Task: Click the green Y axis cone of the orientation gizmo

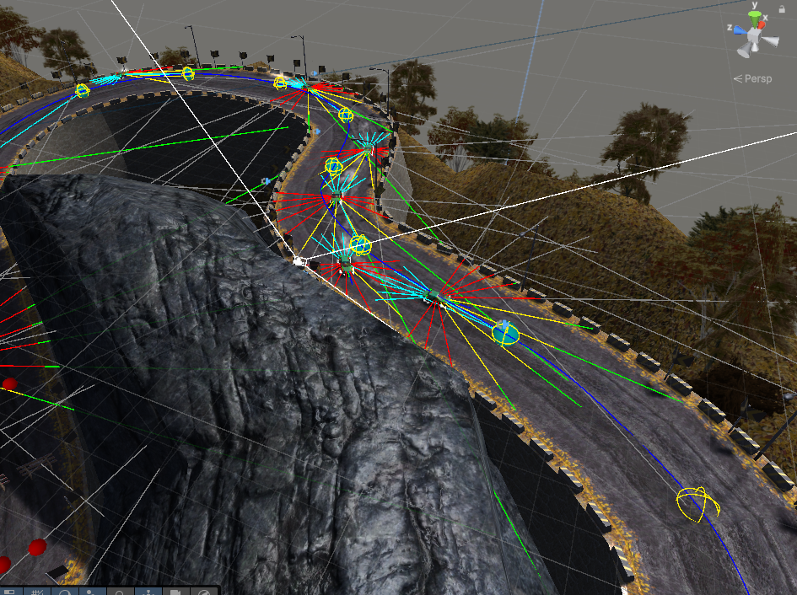Action: (755, 19)
